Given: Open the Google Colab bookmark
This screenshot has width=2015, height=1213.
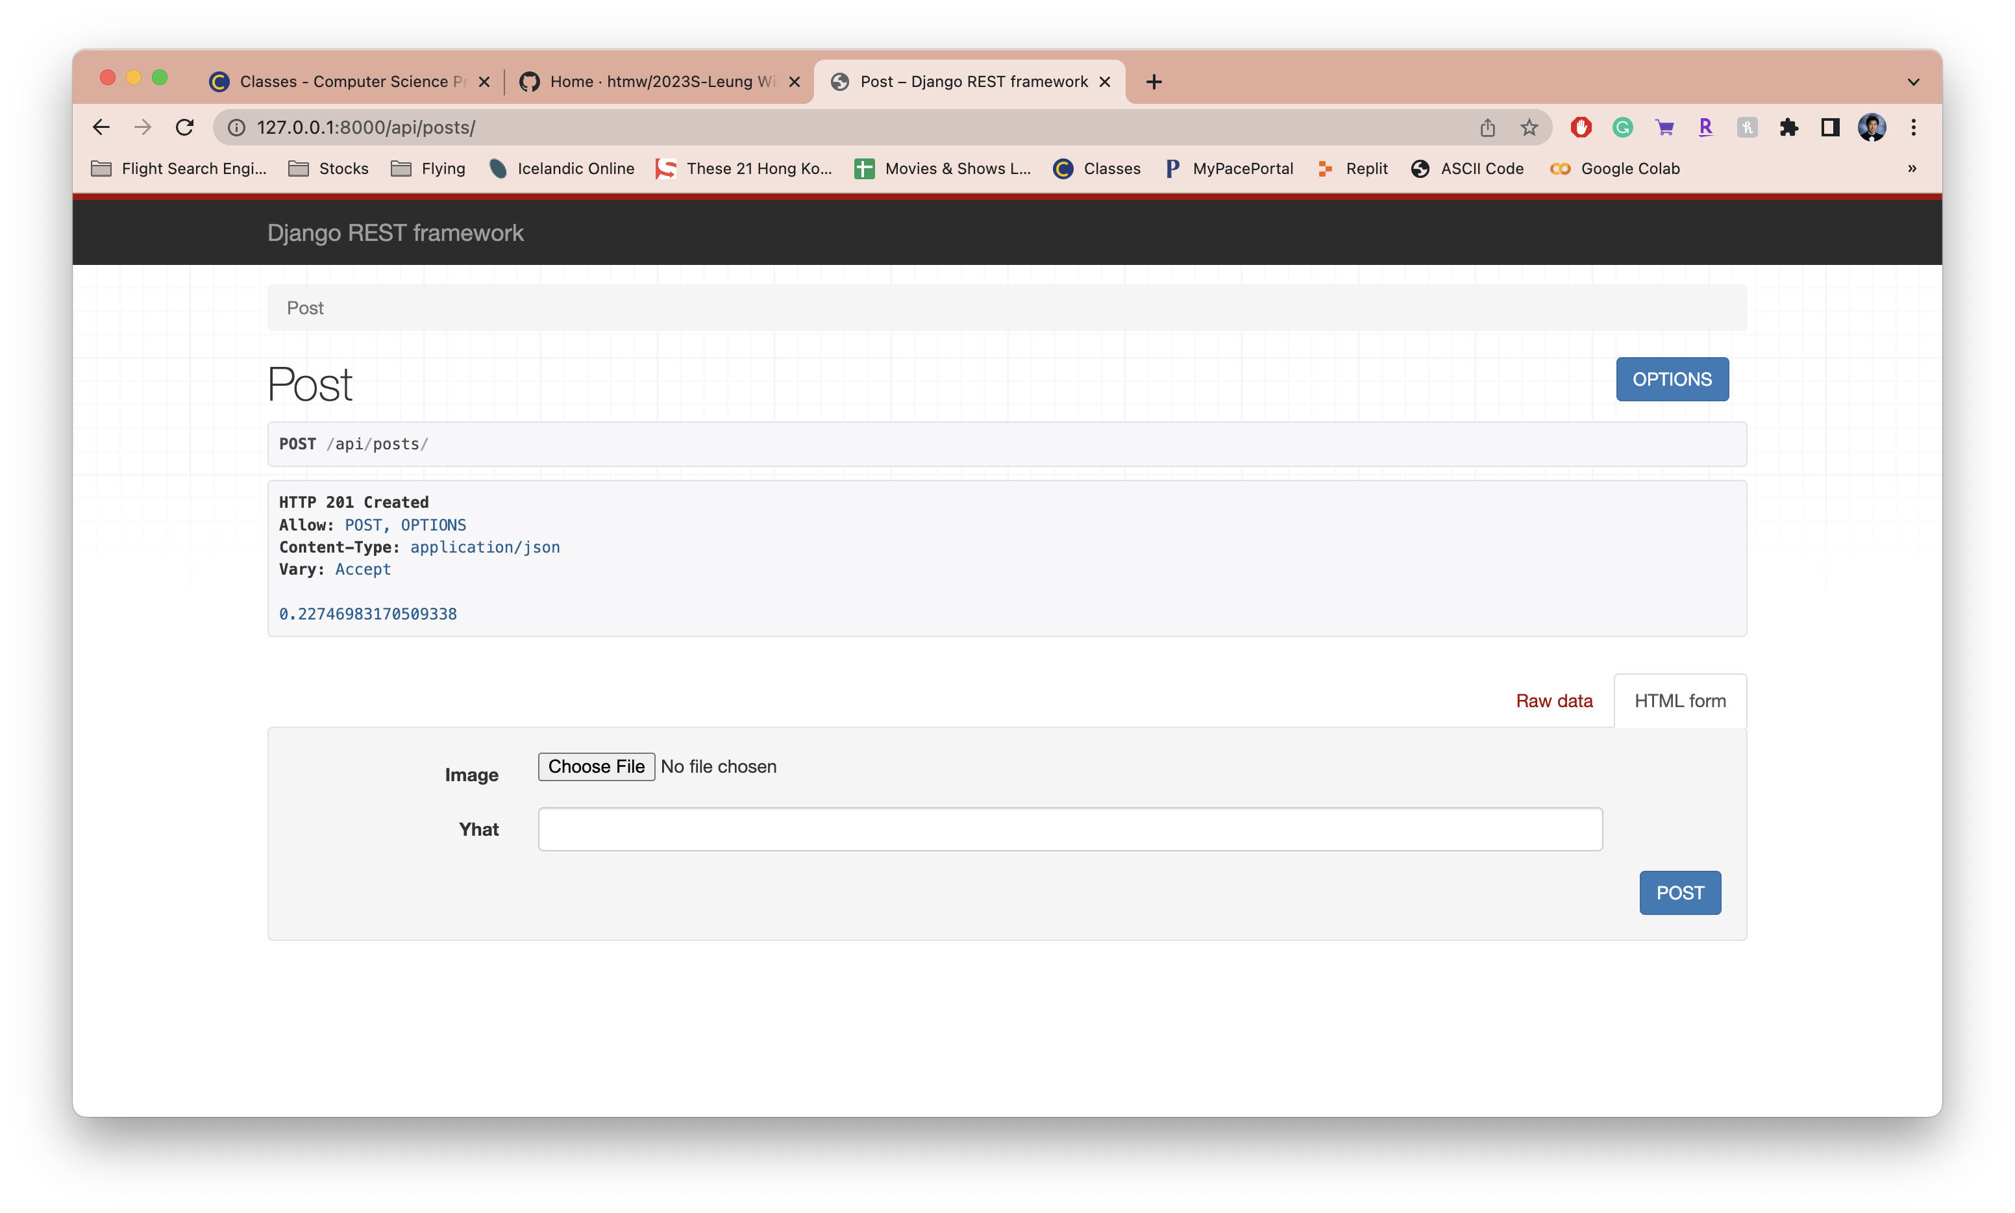Looking at the screenshot, I should tap(1615, 168).
